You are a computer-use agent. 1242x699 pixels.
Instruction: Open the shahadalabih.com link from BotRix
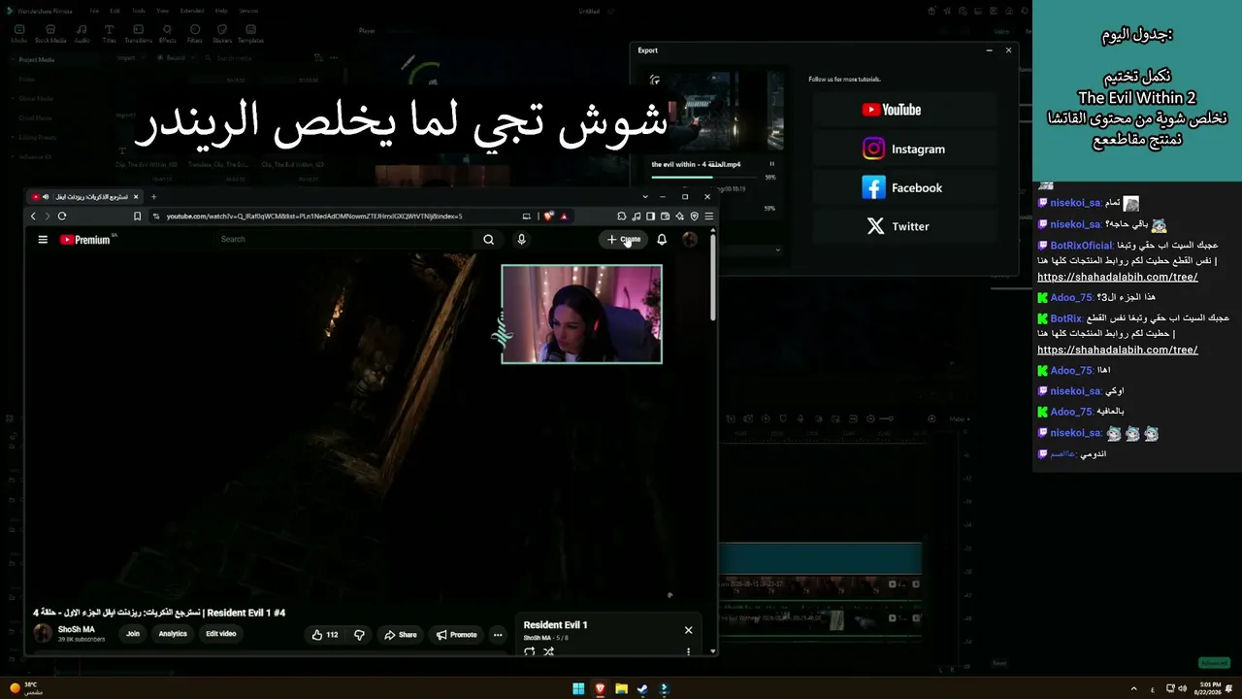point(1117,349)
